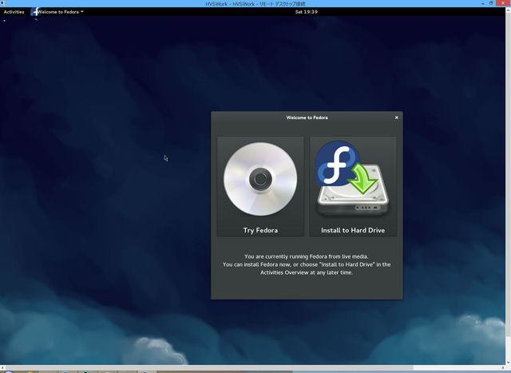
Task: Click the scroll left arrow at bottom
Action: [x=2, y=367]
